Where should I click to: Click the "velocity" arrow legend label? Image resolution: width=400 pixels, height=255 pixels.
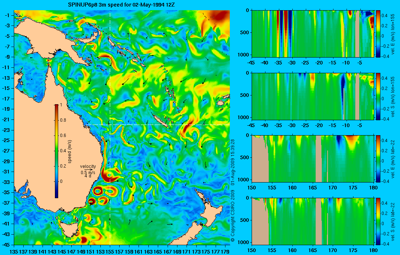coord(88,166)
